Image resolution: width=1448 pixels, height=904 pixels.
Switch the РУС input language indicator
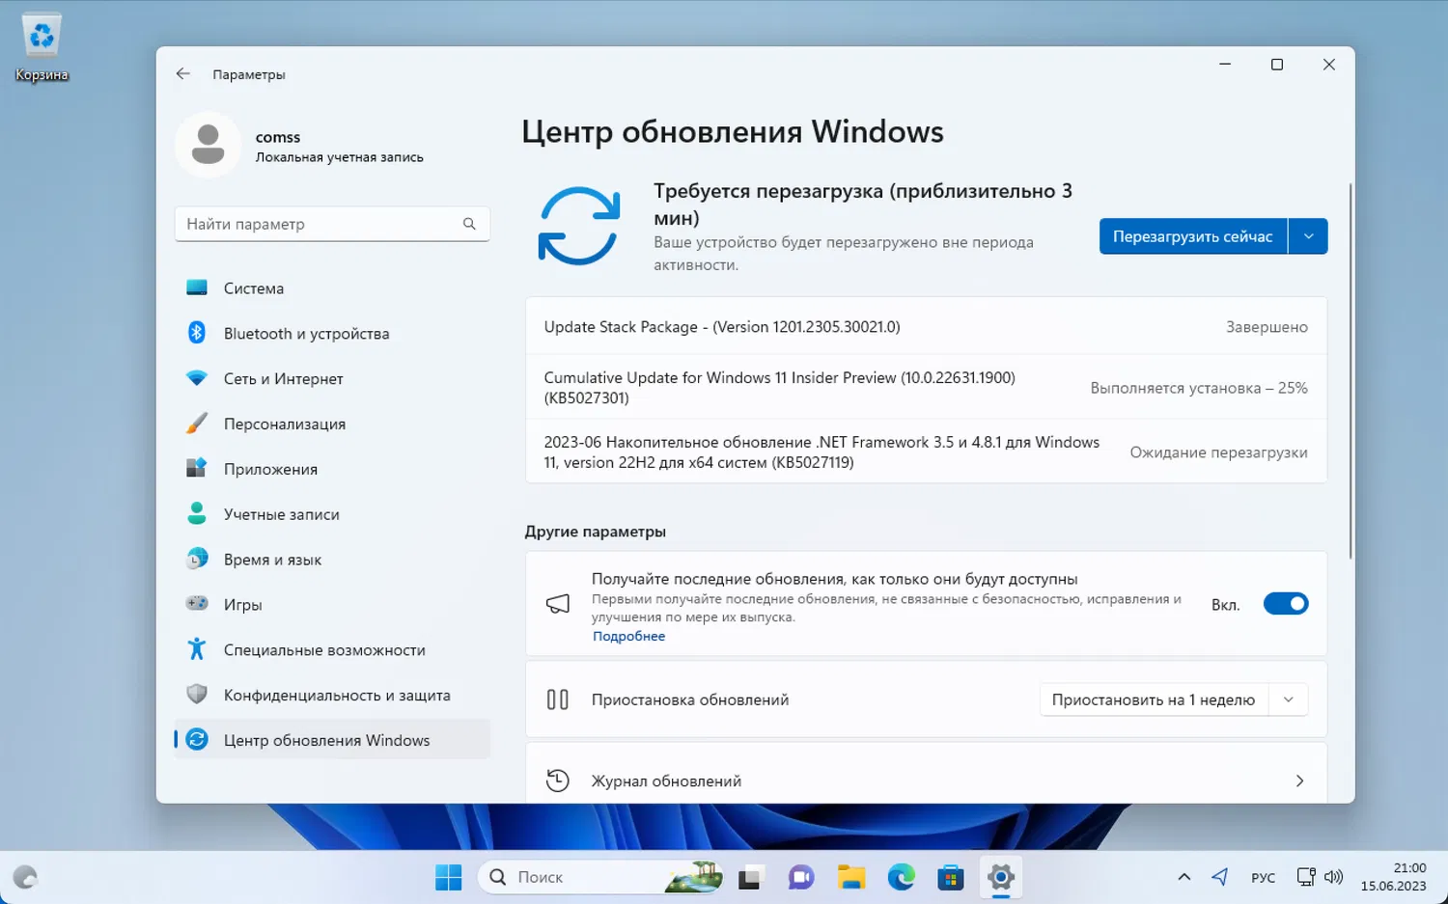(1263, 877)
